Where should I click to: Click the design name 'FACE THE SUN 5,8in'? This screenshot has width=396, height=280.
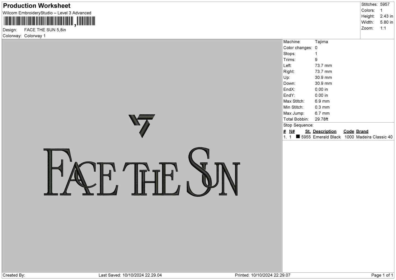45,30
